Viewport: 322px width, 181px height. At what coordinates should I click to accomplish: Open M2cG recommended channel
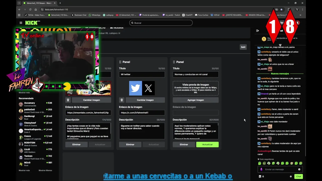click(35, 164)
